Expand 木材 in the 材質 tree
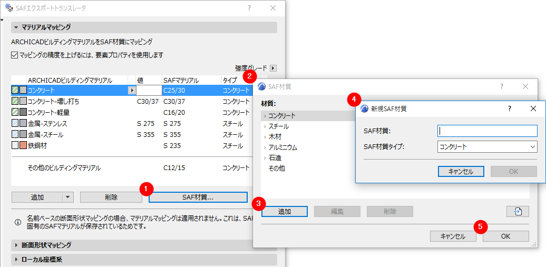The image size is (546, 267). coord(265,137)
